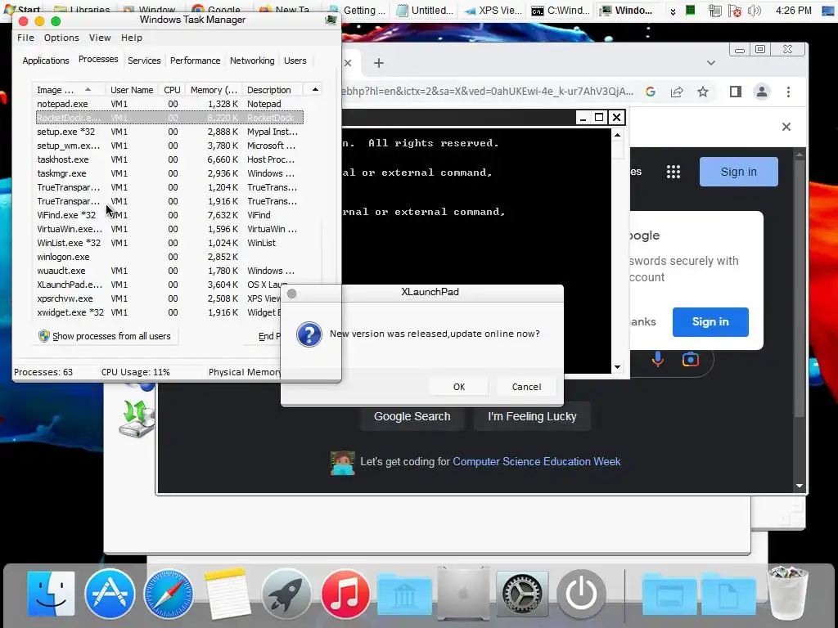This screenshot has height=628, width=838.
Task: Open Chrome three-dot menu
Action: 788,92
